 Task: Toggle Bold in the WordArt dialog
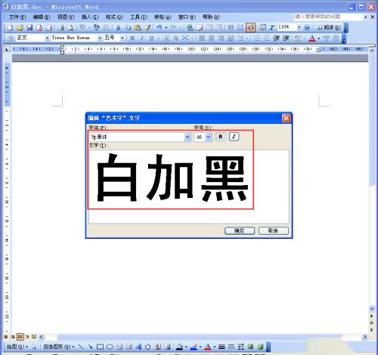point(220,137)
